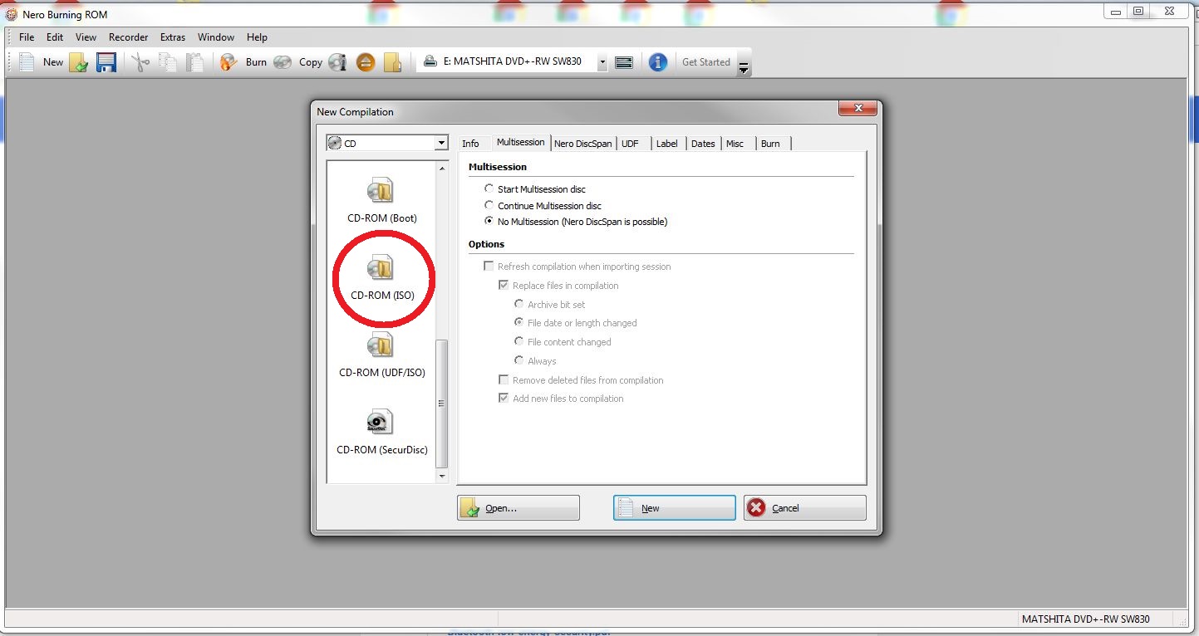This screenshot has width=1199, height=636.
Task: Choose Continue Multisession disc option
Action: click(489, 205)
